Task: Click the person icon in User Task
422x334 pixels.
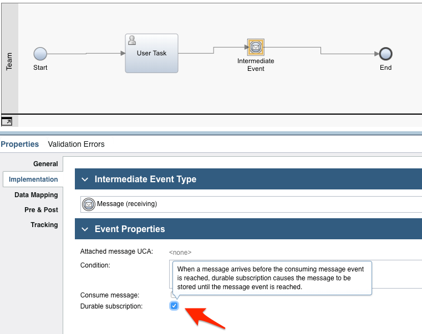Action: click(x=132, y=40)
